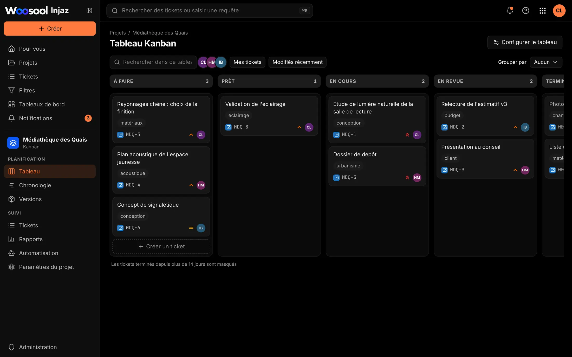Screen dimensions: 572x357
Task: Click Rechercher dans ce tableau field
Action: point(153,62)
